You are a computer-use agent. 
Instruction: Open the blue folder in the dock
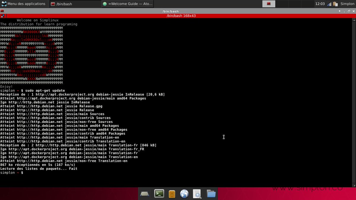pos(211,194)
